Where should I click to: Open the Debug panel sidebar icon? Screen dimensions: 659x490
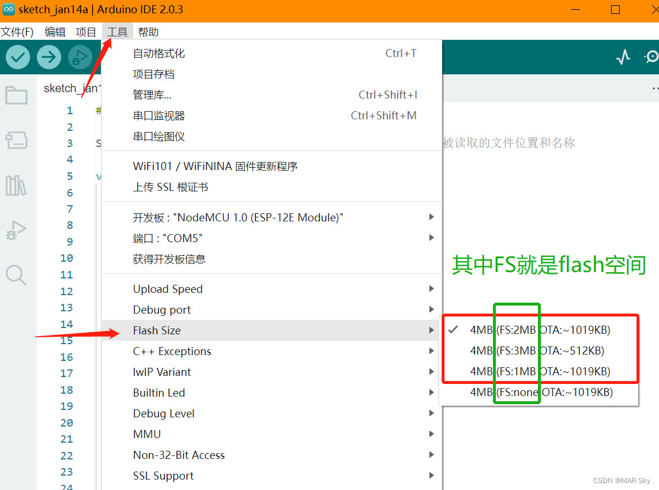tap(16, 230)
